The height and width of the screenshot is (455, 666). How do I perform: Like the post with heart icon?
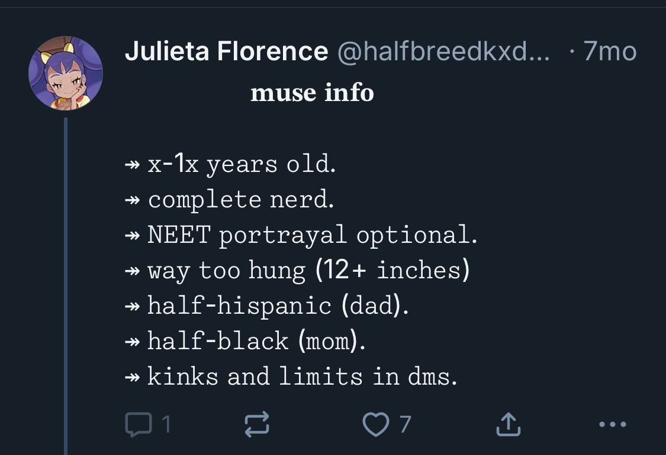click(375, 424)
